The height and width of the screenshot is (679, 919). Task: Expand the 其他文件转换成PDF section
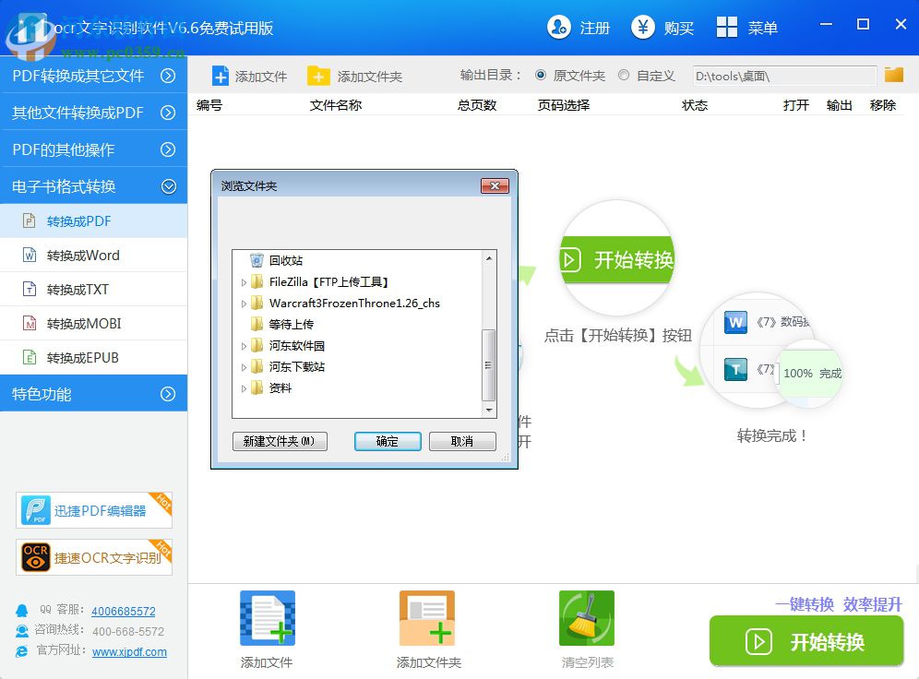[168, 113]
